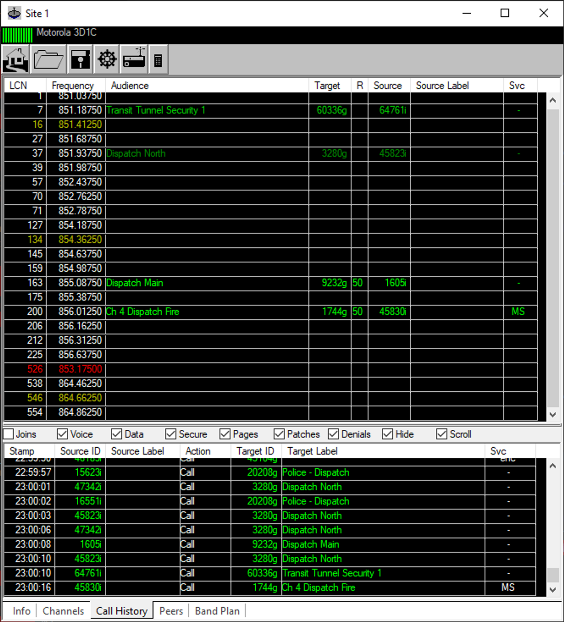Maximize the Site 1 window

[x=505, y=13]
